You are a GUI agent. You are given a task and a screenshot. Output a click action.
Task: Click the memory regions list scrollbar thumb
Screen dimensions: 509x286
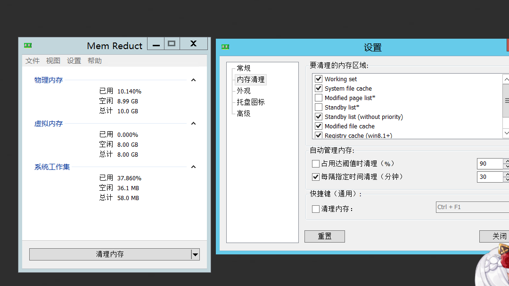506,101
